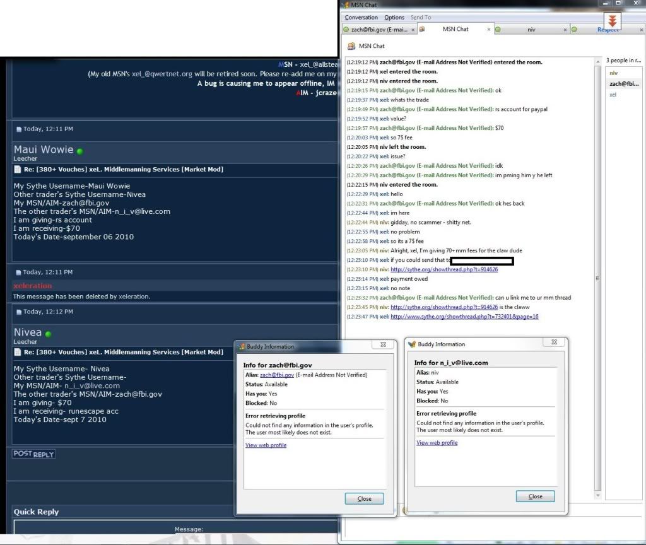Viewport: 646px width, 545px height.
Task: Select zach@fbi... in the room user list
Action: [624, 84]
